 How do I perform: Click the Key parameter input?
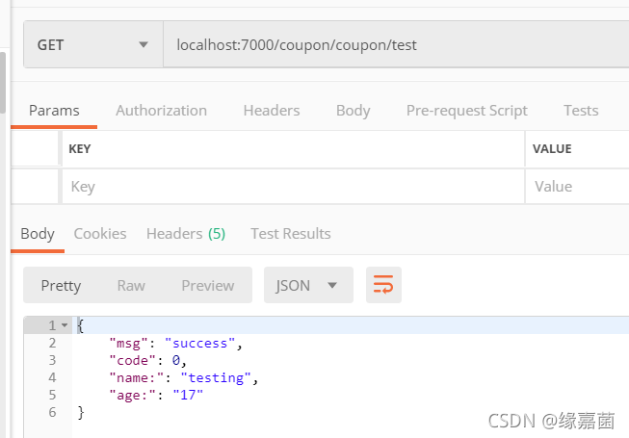293,187
